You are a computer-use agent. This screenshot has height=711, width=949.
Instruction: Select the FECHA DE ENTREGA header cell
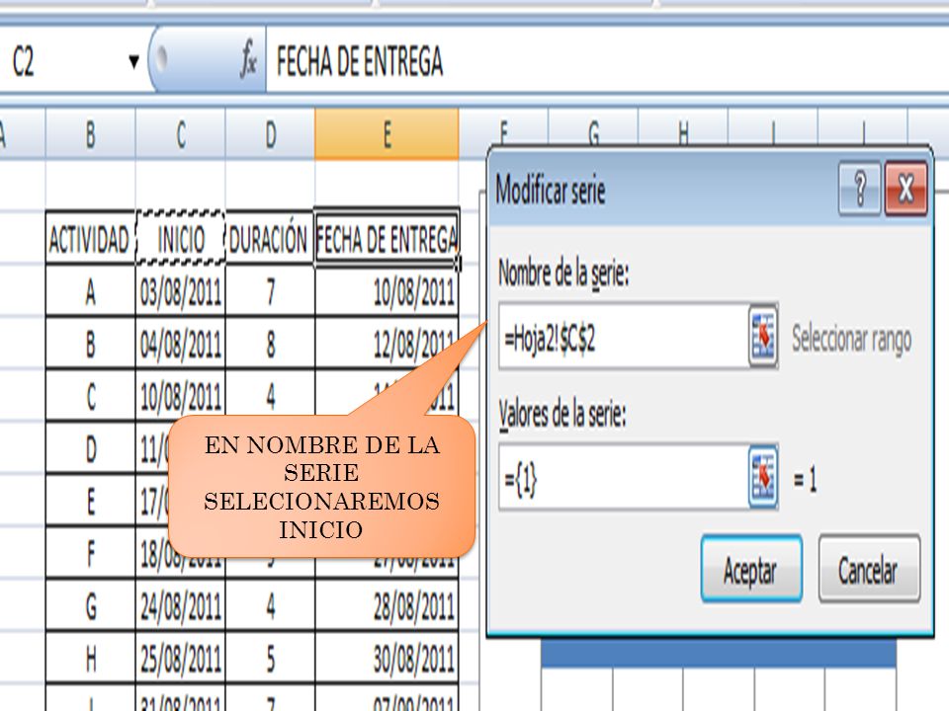pos(387,238)
